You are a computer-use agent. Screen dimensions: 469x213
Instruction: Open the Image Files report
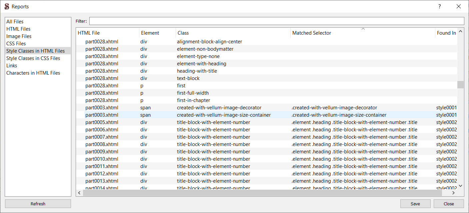(x=19, y=36)
